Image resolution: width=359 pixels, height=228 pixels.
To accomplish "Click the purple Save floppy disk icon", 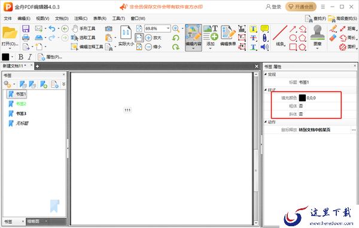I will coord(26,29).
